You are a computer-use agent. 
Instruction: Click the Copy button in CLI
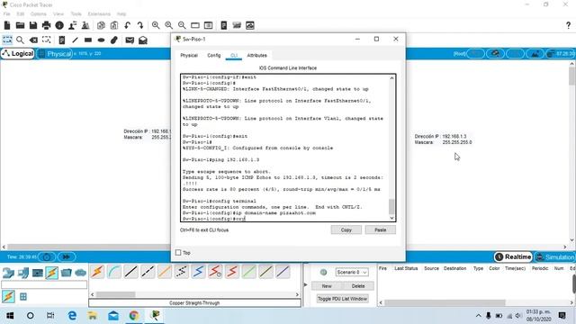pos(346,230)
